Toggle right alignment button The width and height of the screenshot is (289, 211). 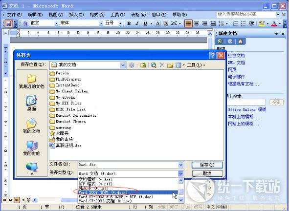[204, 23]
